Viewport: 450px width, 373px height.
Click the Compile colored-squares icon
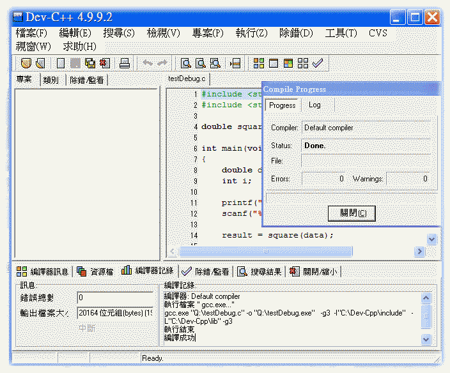(259, 63)
